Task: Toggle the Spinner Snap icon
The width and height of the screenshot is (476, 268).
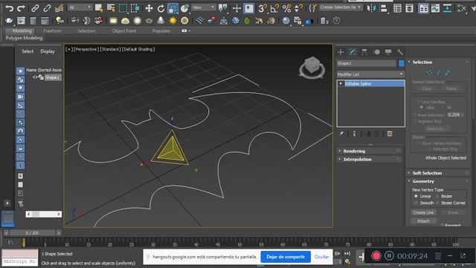Action: [x=299, y=8]
